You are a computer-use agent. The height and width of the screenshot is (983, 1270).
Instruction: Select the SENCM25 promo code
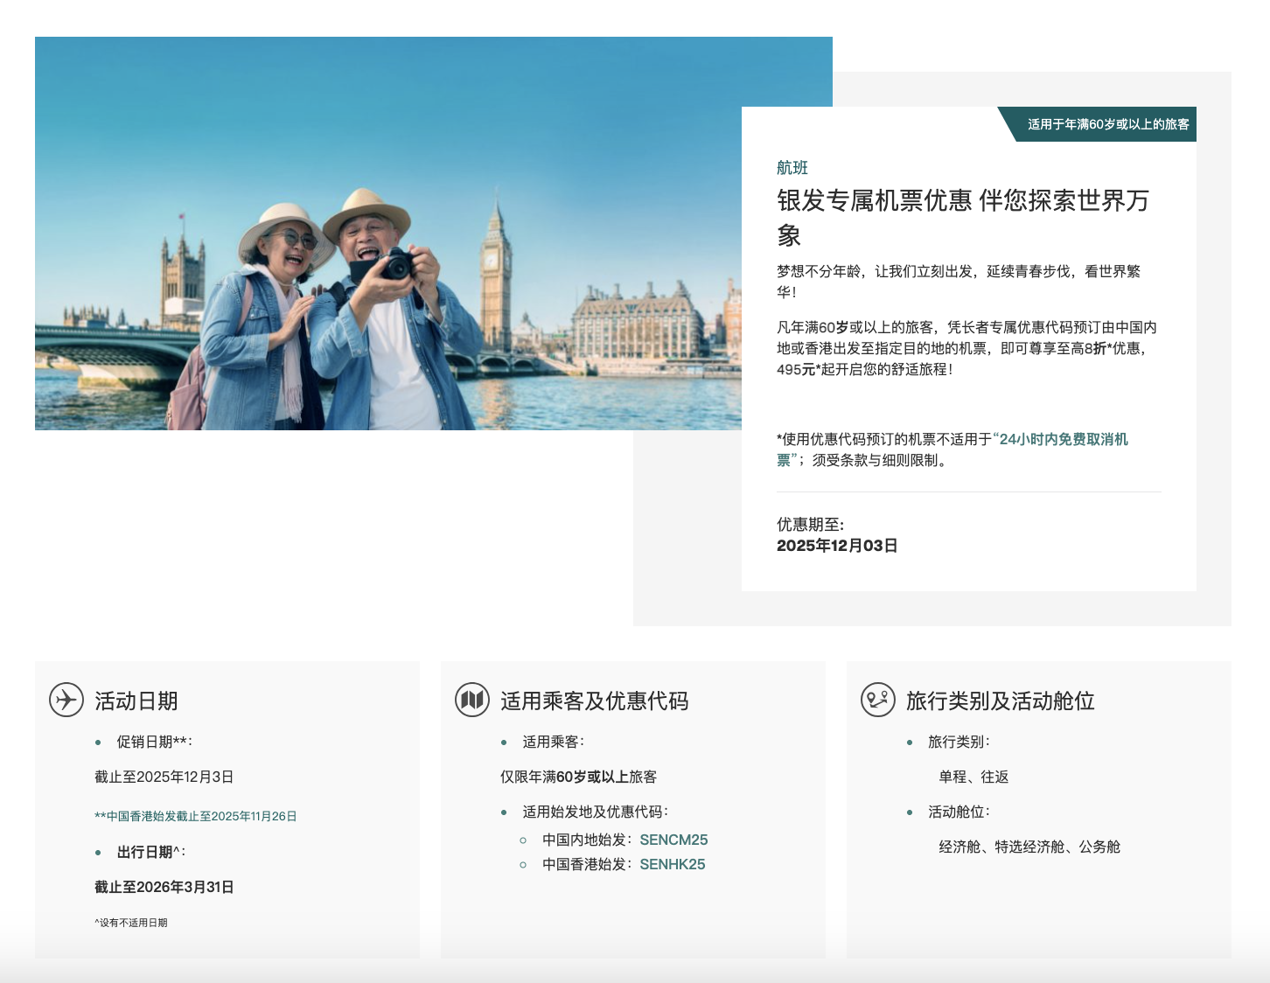click(673, 840)
